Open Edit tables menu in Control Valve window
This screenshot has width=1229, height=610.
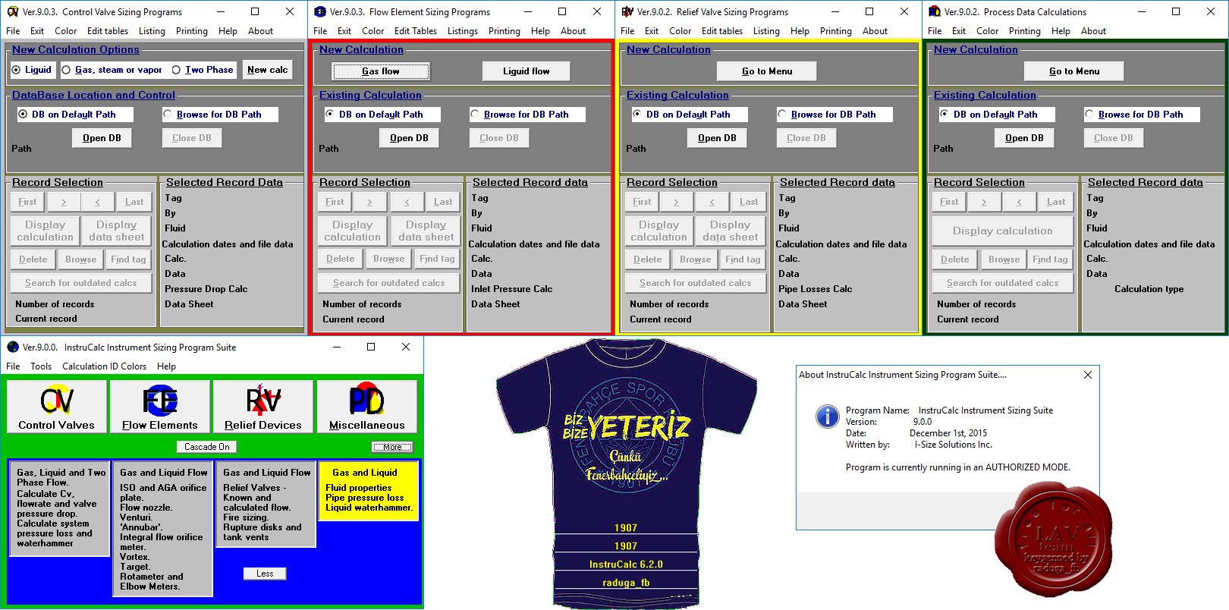(108, 31)
